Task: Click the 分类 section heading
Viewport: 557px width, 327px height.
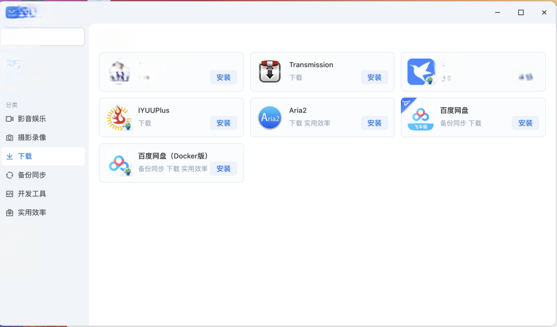Action: pos(12,105)
